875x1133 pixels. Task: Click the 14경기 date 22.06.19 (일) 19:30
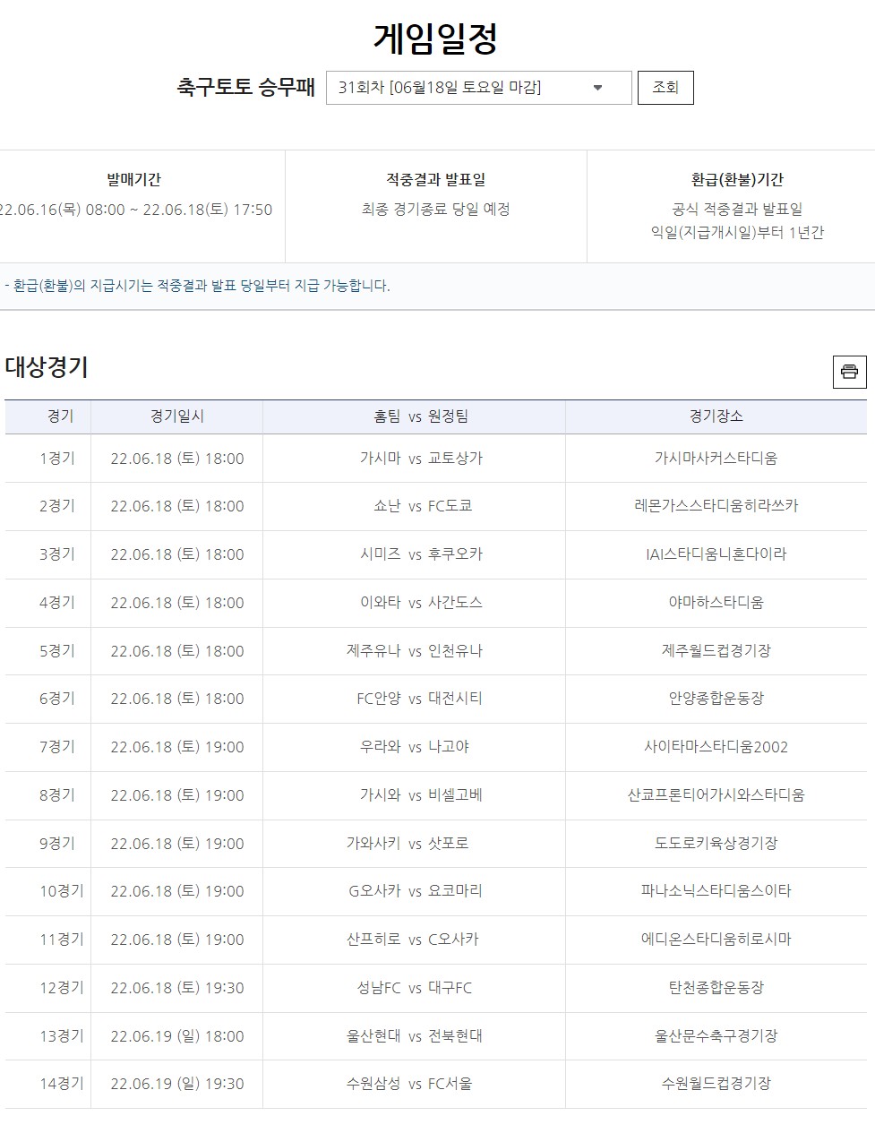pos(176,1084)
